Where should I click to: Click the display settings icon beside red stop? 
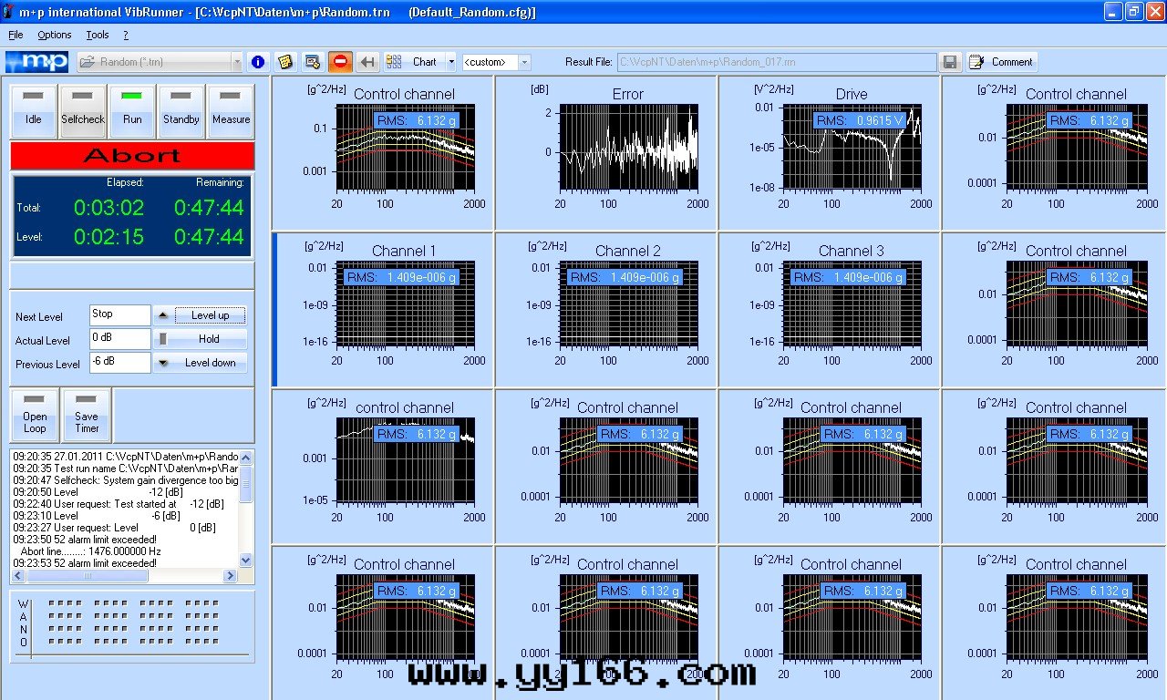pos(313,62)
